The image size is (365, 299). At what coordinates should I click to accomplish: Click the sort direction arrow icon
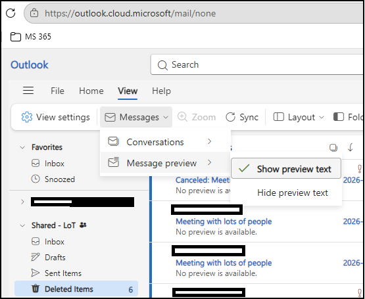(x=351, y=147)
